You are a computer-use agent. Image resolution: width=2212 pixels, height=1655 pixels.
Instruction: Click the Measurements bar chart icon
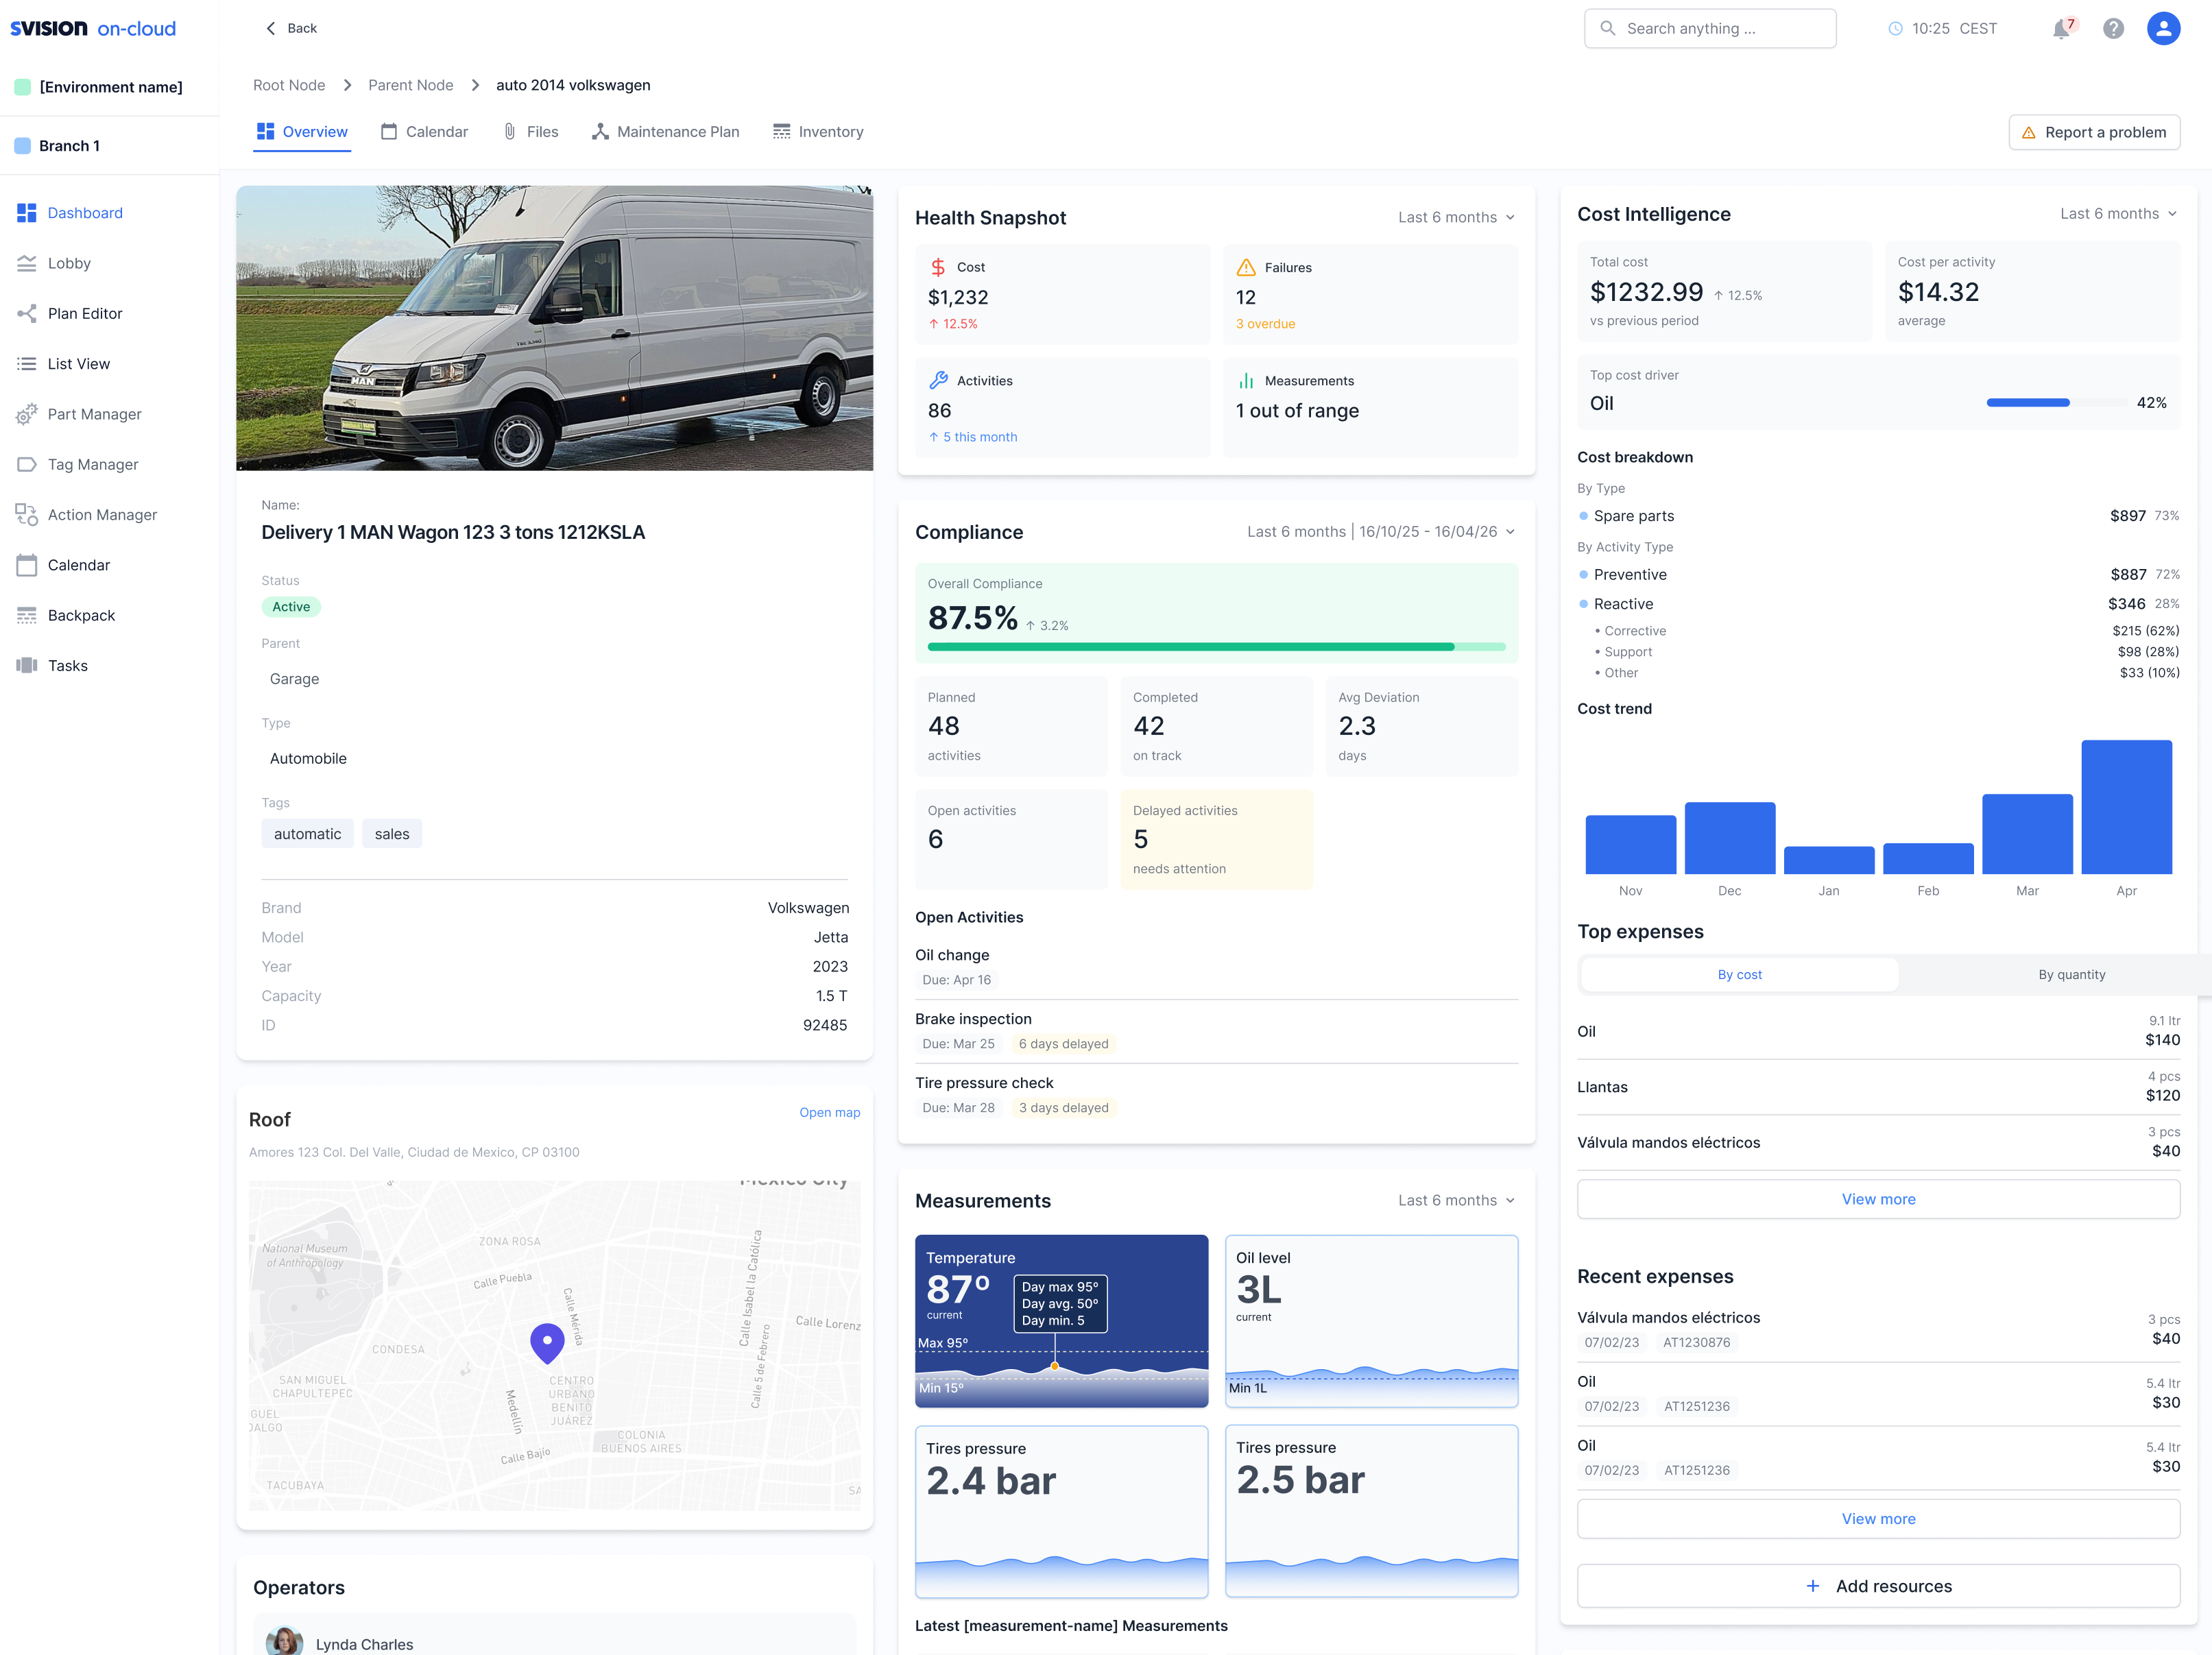[x=1246, y=381]
